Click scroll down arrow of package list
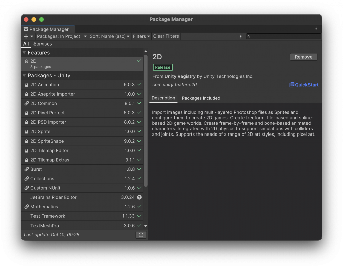The image size is (343, 268). (x=146, y=226)
